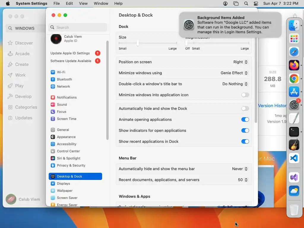Open Categories in App Store sidebar
Image resolution: width=304 pixels, height=228 pixels.
[x=23, y=107]
